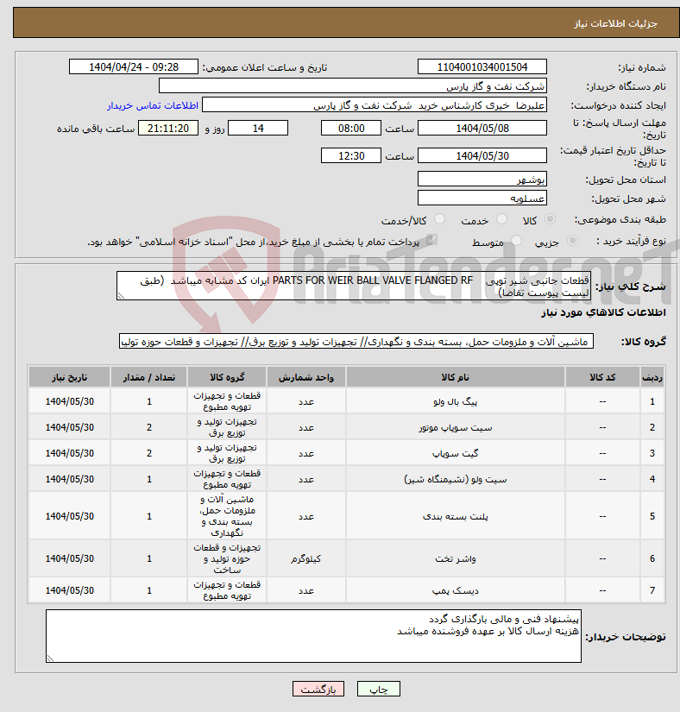Click the نام کالا column header
Screen dimensions: 680x712
[456, 377]
